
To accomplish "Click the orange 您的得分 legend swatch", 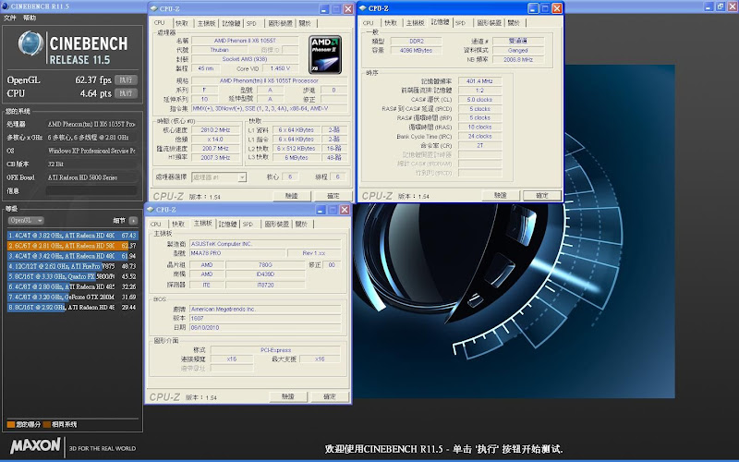I will point(11,424).
